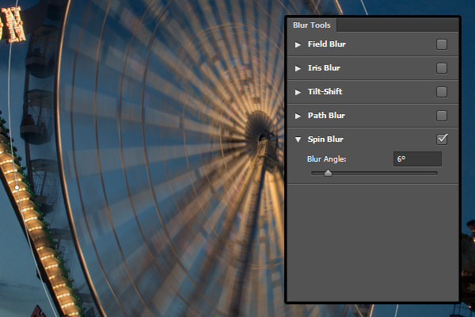Enable the Path Blur checkbox
Screen dimensions: 475x317
[442, 116]
